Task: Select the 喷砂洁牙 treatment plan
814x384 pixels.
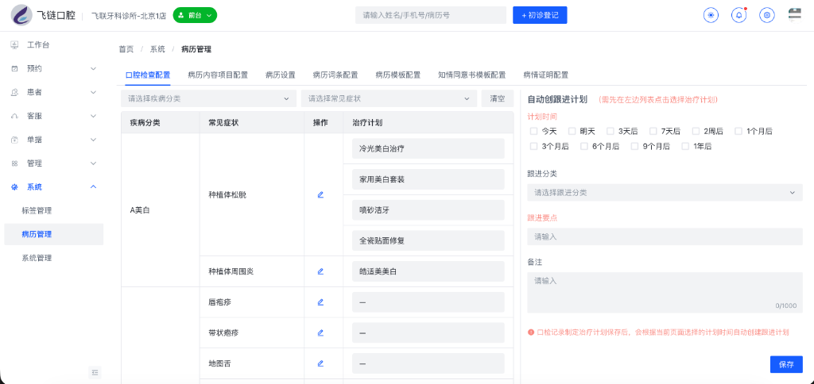Action: pyautogui.click(x=428, y=210)
